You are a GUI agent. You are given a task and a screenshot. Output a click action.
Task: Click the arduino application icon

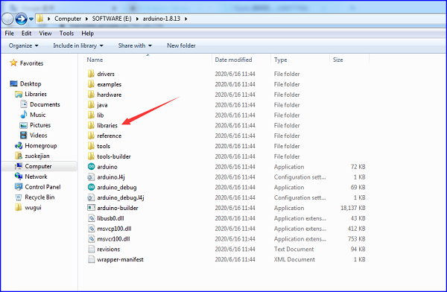click(x=91, y=167)
